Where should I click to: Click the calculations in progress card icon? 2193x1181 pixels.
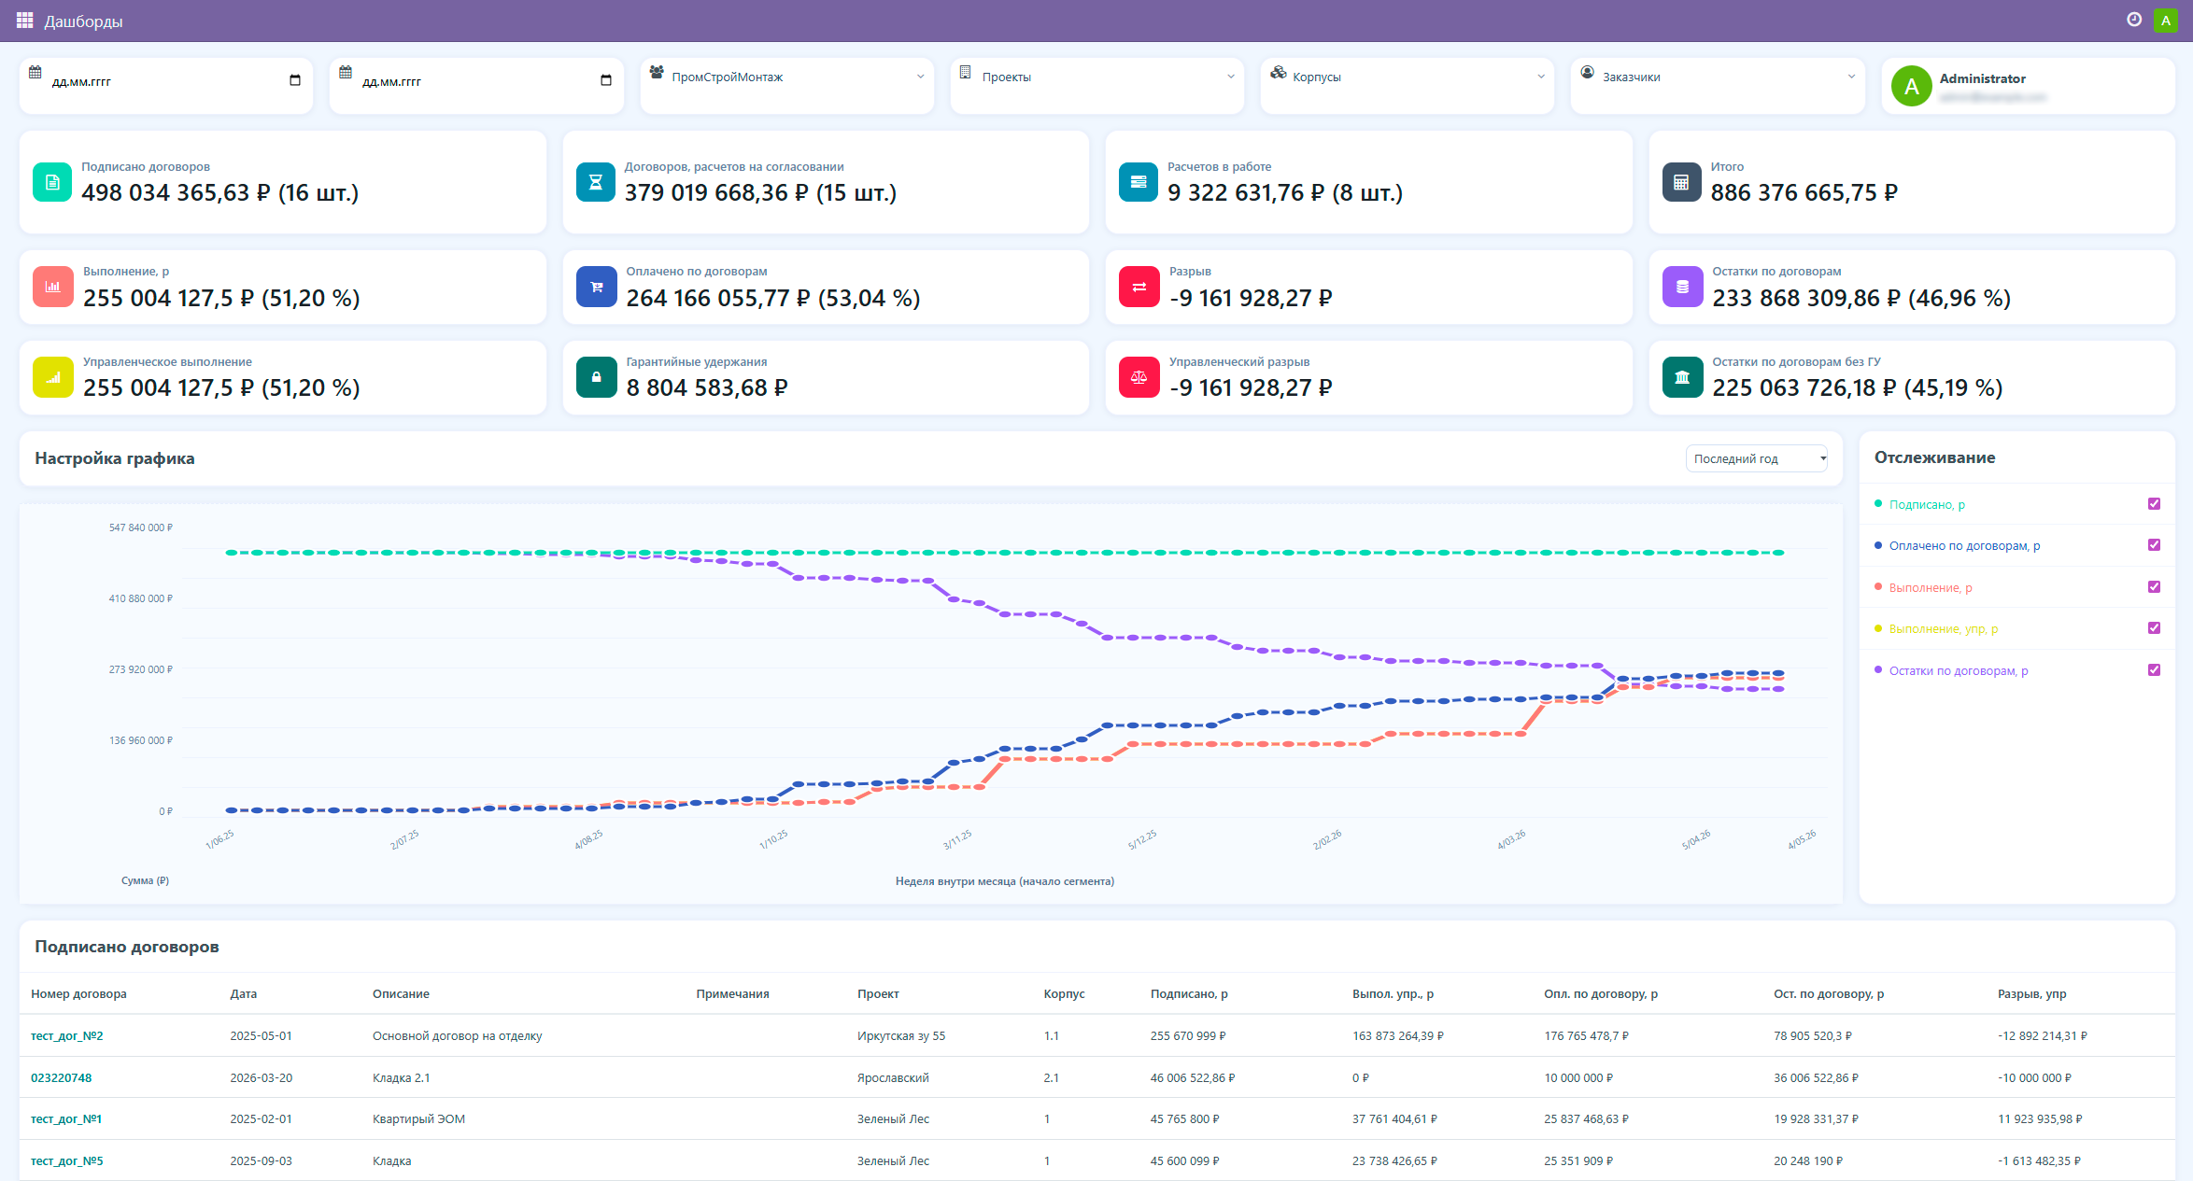[x=1139, y=182]
